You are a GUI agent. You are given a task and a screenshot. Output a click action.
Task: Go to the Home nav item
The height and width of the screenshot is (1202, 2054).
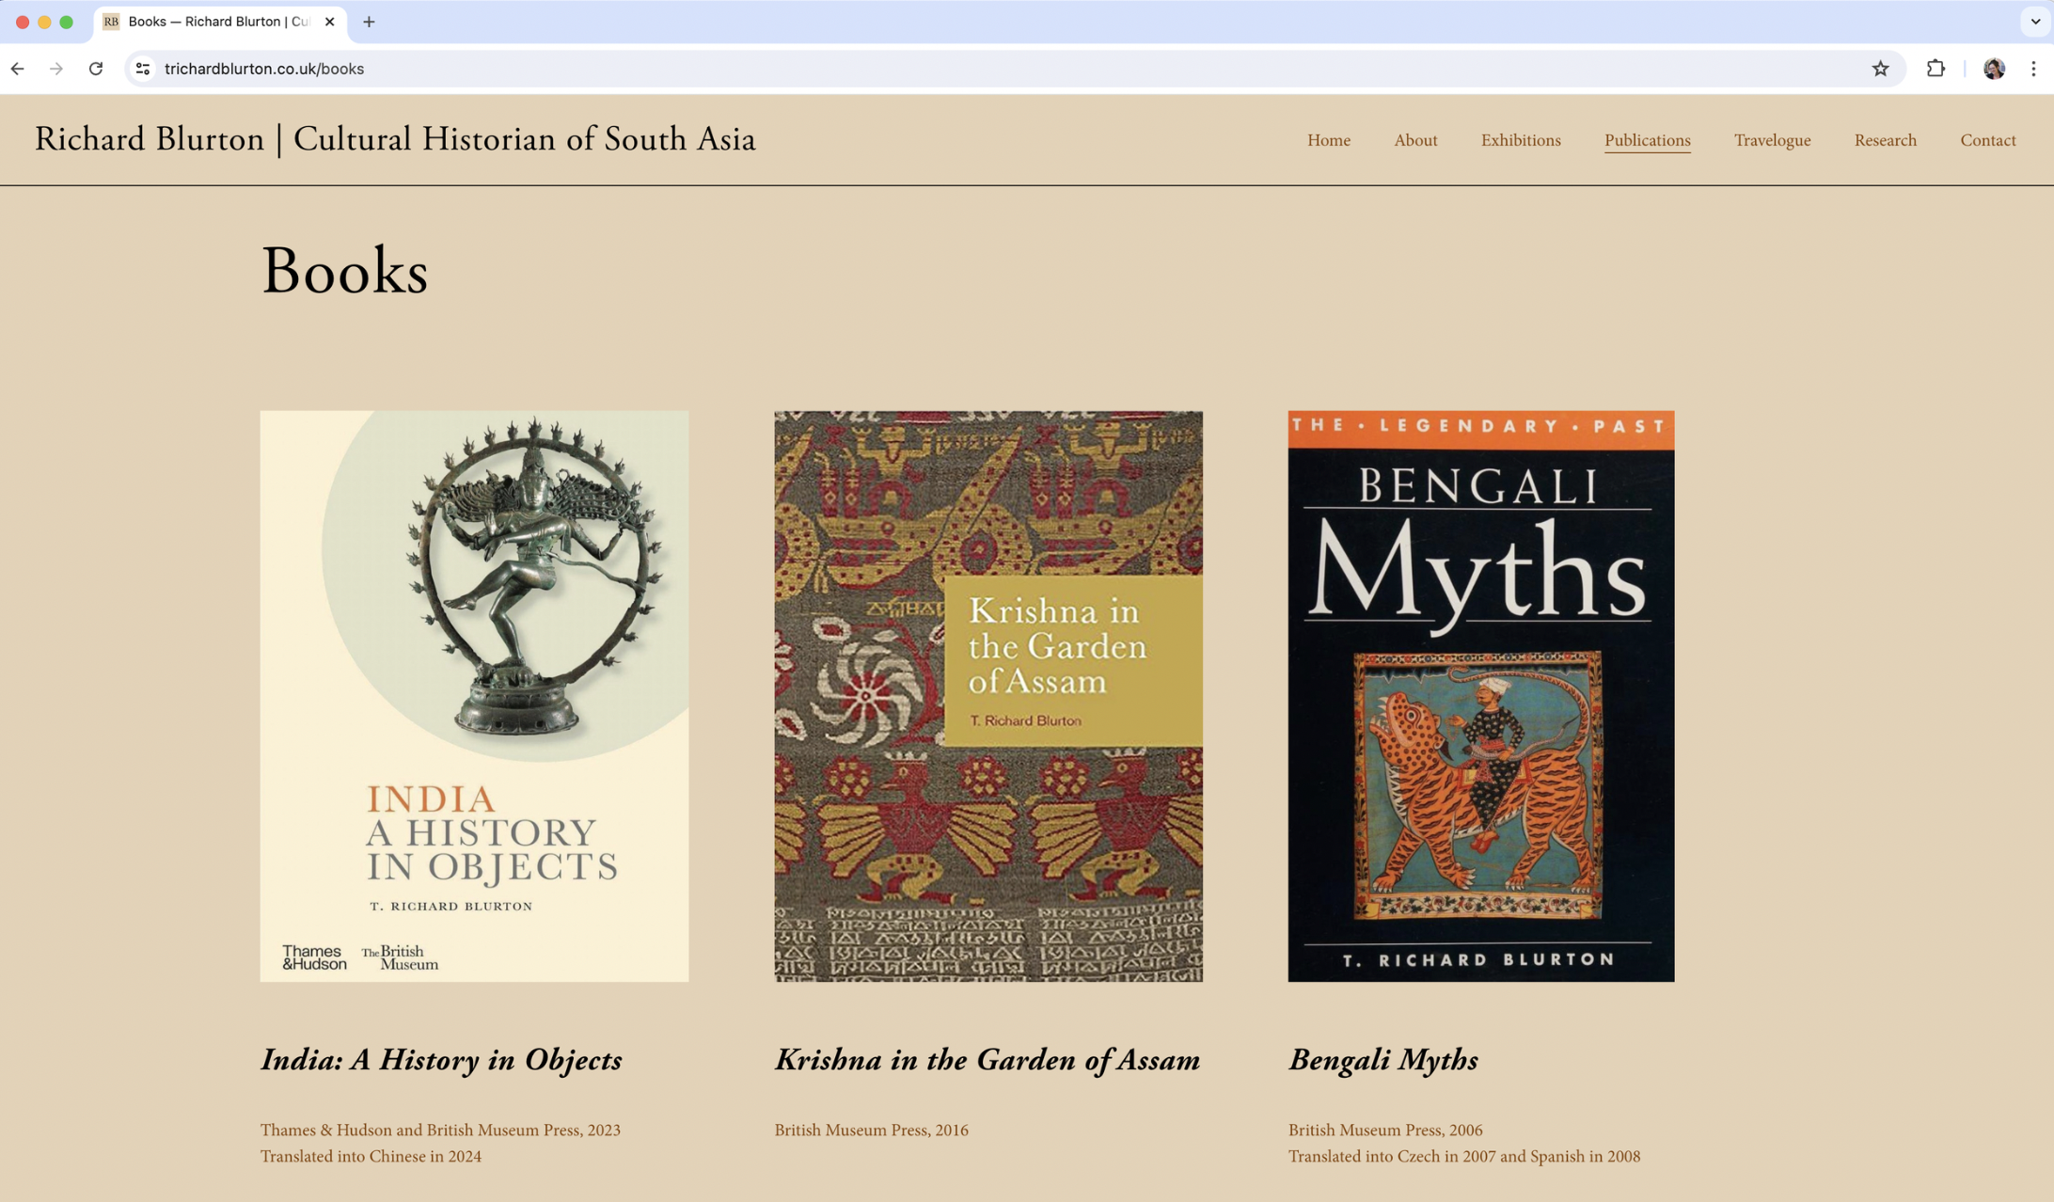pos(1328,140)
